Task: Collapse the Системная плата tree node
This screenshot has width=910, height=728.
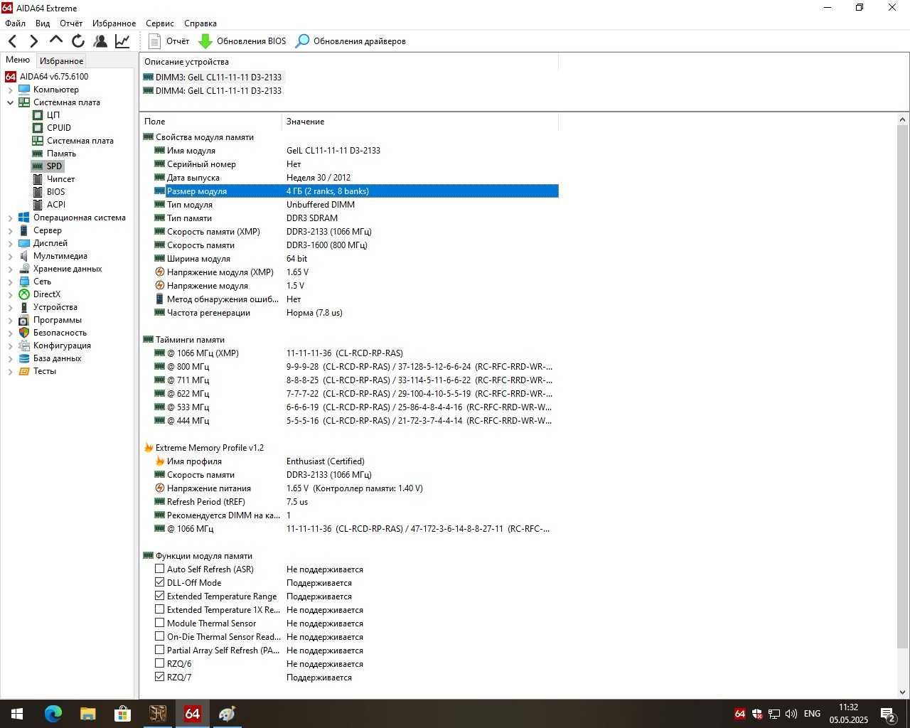Action: tap(10, 102)
